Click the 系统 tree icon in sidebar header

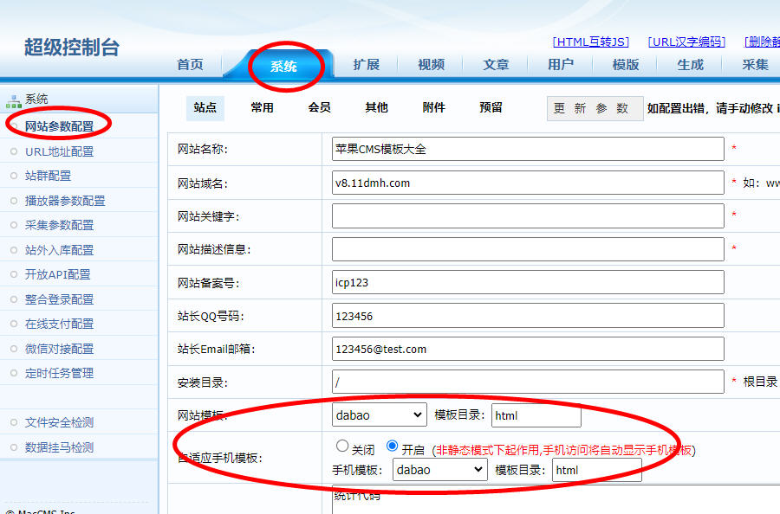point(13,100)
